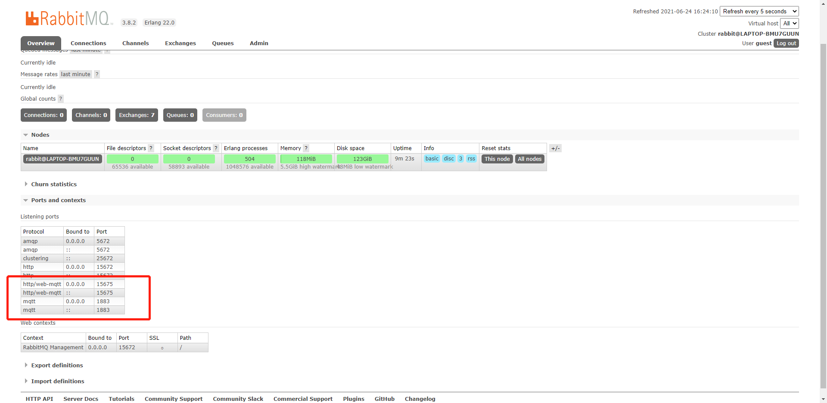Select the 504 Erlang processes bar
Image resolution: width=827 pixels, height=403 pixels.
click(x=249, y=159)
